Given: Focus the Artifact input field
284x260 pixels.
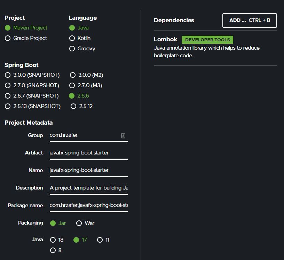Looking at the screenshot, I should [88, 153].
